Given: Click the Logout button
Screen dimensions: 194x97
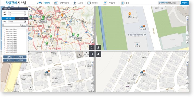Looking at the screenshot, I should [x=185, y=3].
